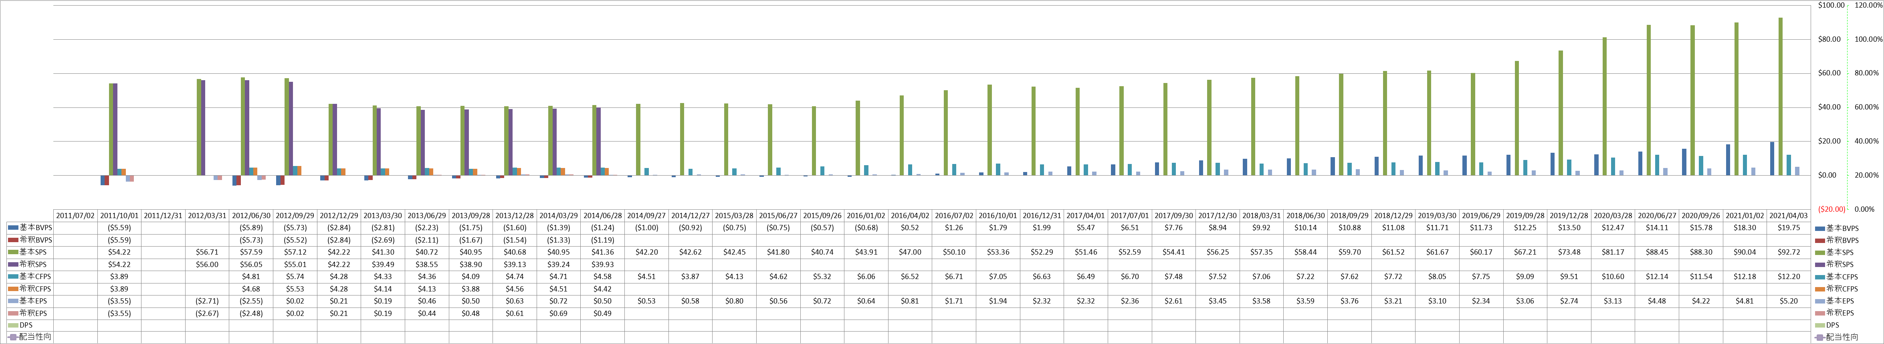Click the $56.71 cell under 2012/03/31
Image resolution: width=1884 pixels, height=344 pixels.
point(207,252)
